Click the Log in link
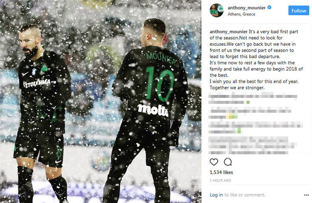Viewport: 312px width, 203px height. [x=216, y=195]
